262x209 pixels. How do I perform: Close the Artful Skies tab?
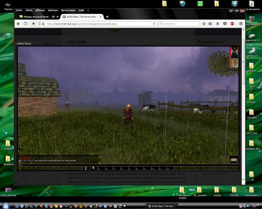(x=100, y=17)
